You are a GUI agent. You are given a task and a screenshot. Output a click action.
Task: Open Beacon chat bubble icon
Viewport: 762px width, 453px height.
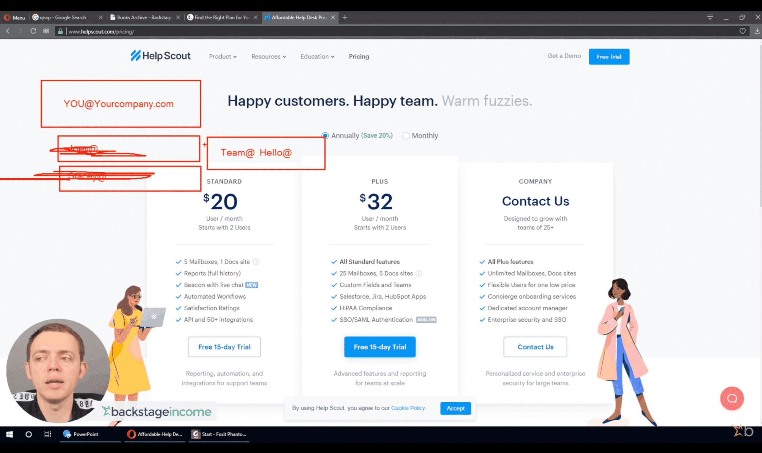(732, 398)
